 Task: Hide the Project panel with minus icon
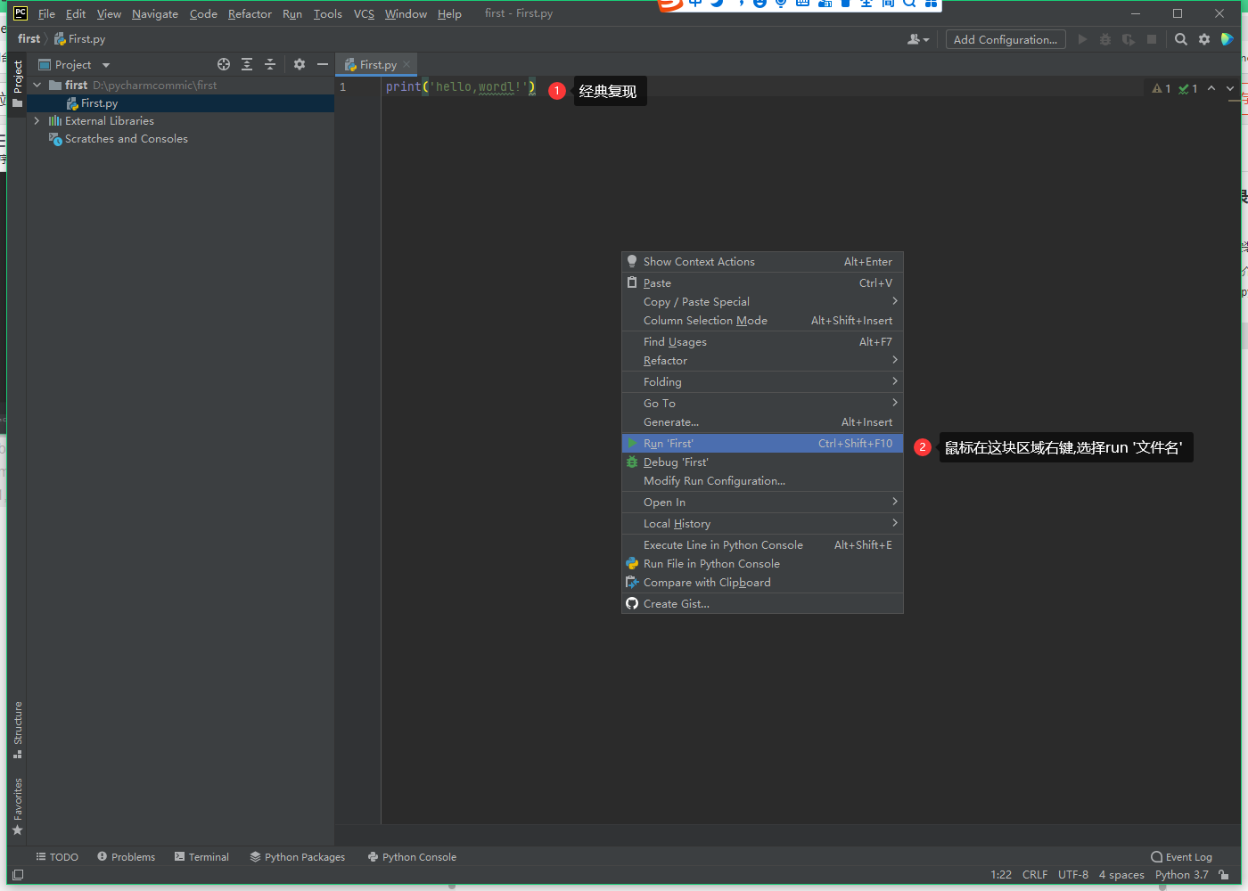pyautogui.click(x=323, y=64)
